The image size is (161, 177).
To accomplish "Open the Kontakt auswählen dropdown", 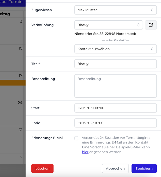I will click(x=115, y=49).
